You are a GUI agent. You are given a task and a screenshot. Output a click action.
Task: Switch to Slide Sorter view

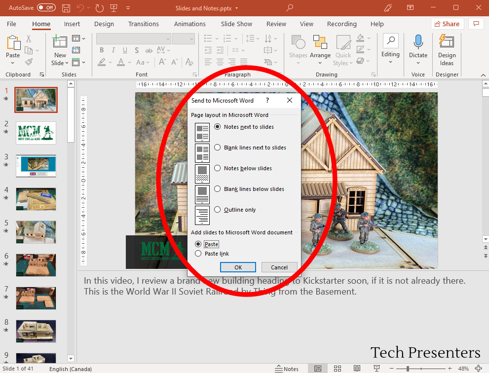click(338, 369)
